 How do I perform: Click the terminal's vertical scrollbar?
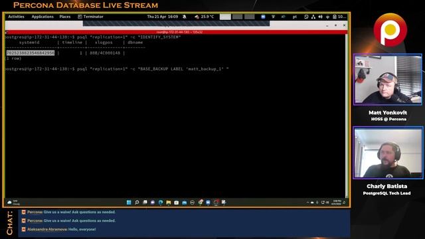pyautogui.click(x=347, y=116)
